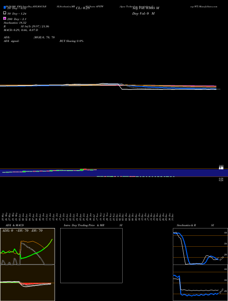Click the MACD: 0.29, 0.66, -0.37 D line
Viewport: 228px width, 301px height.
click(x=21, y=30)
